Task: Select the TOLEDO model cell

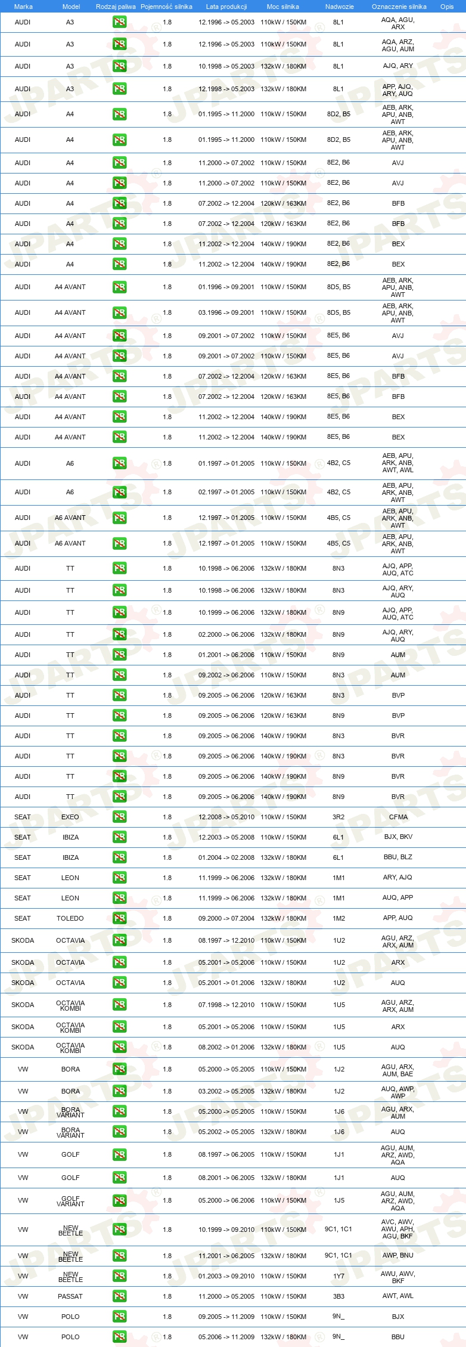Action: [x=70, y=918]
